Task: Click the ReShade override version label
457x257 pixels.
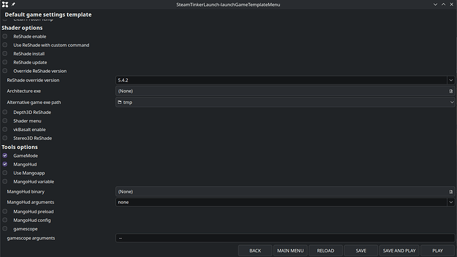Action: pos(33,80)
